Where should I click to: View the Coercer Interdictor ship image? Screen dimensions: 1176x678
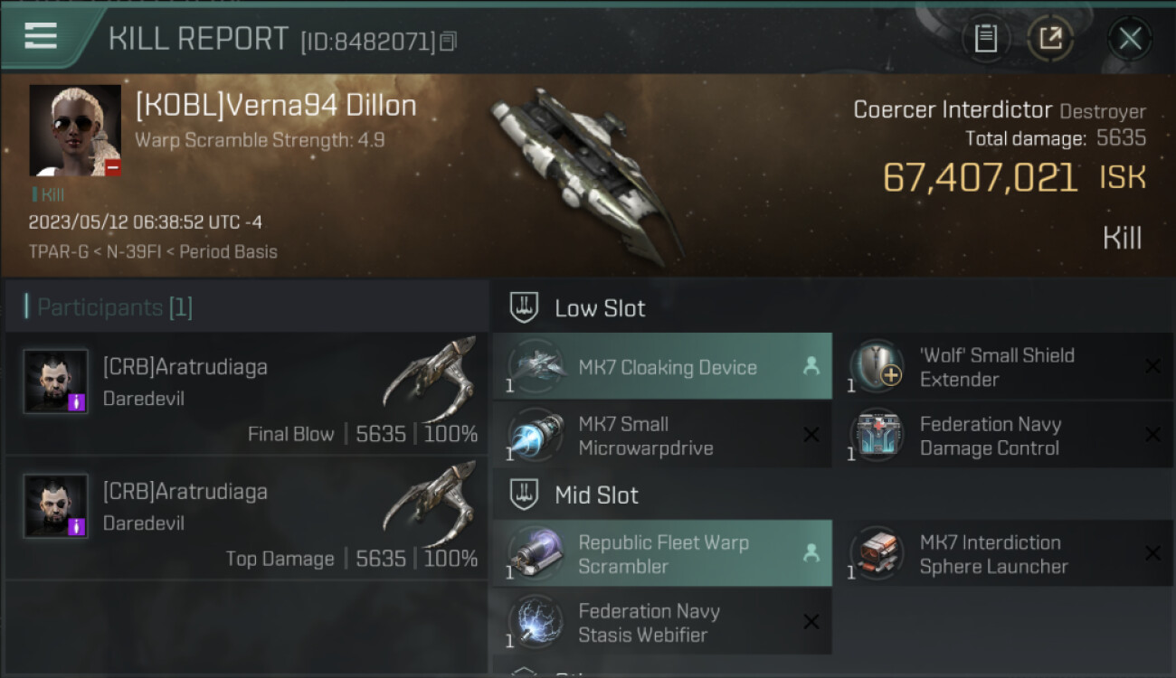(583, 172)
